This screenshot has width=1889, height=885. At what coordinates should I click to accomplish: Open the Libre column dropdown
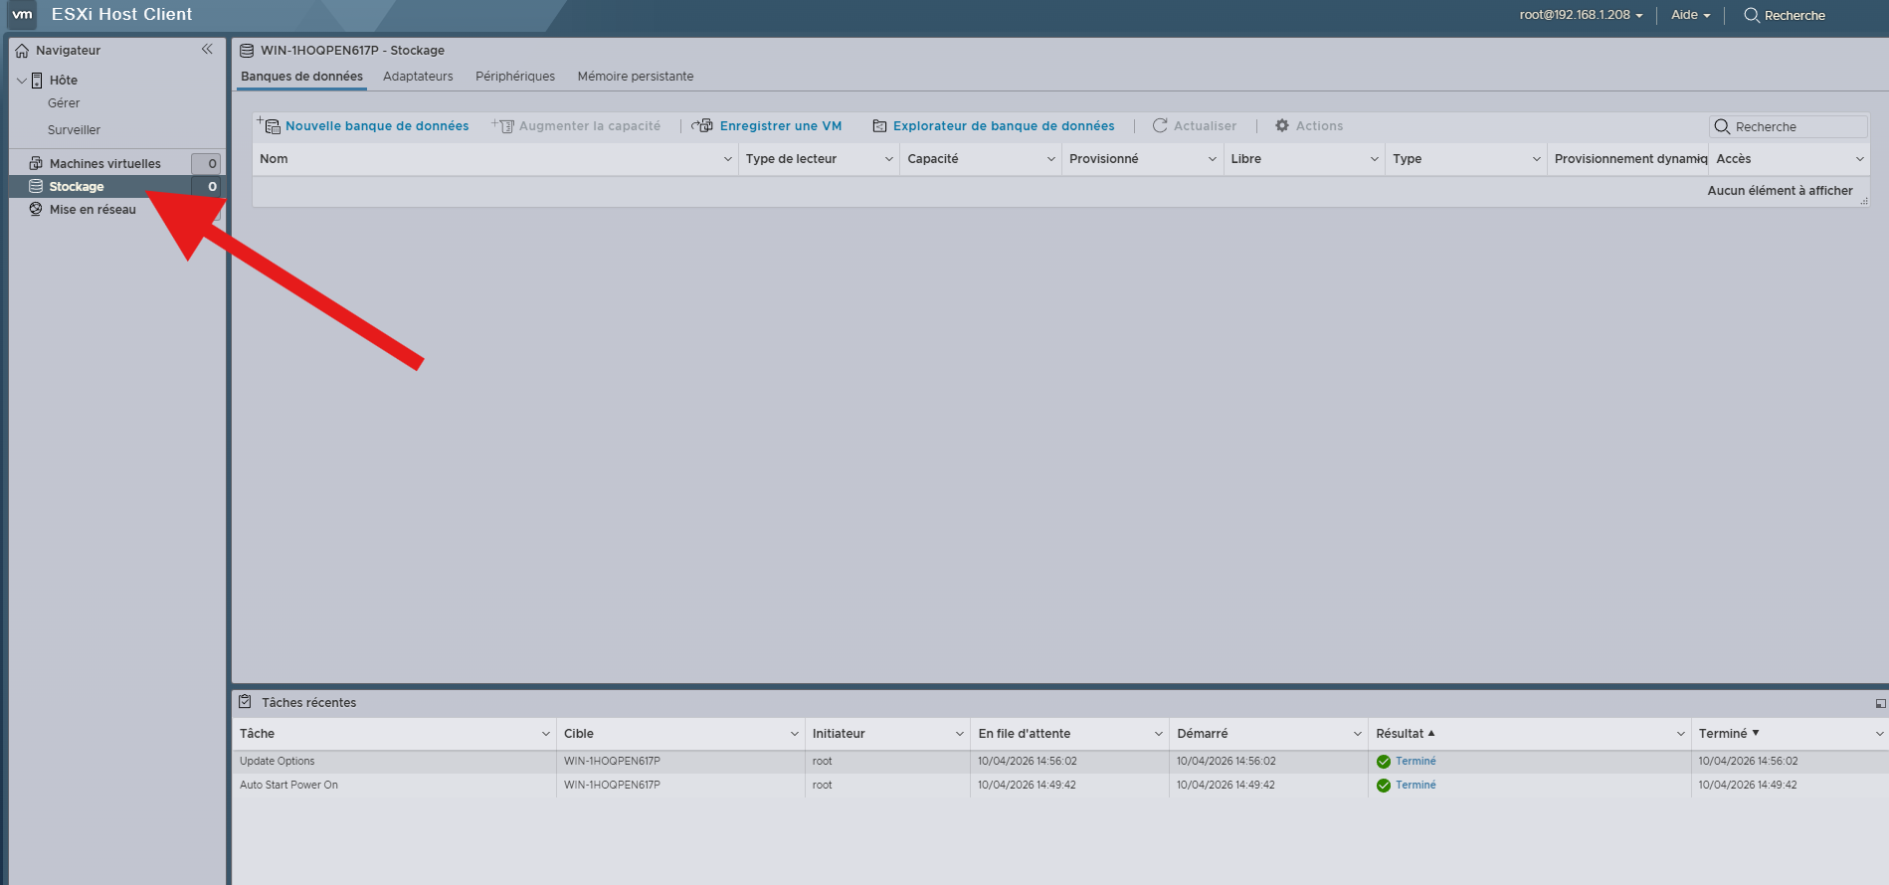pos(1375,159)
